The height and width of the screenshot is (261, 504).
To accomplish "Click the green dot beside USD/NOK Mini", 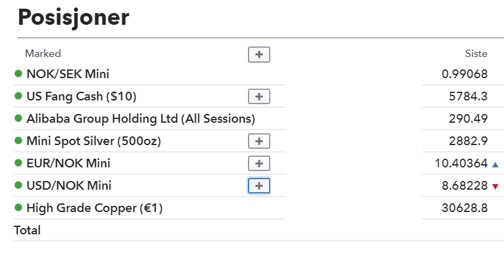I will point(18,185).
